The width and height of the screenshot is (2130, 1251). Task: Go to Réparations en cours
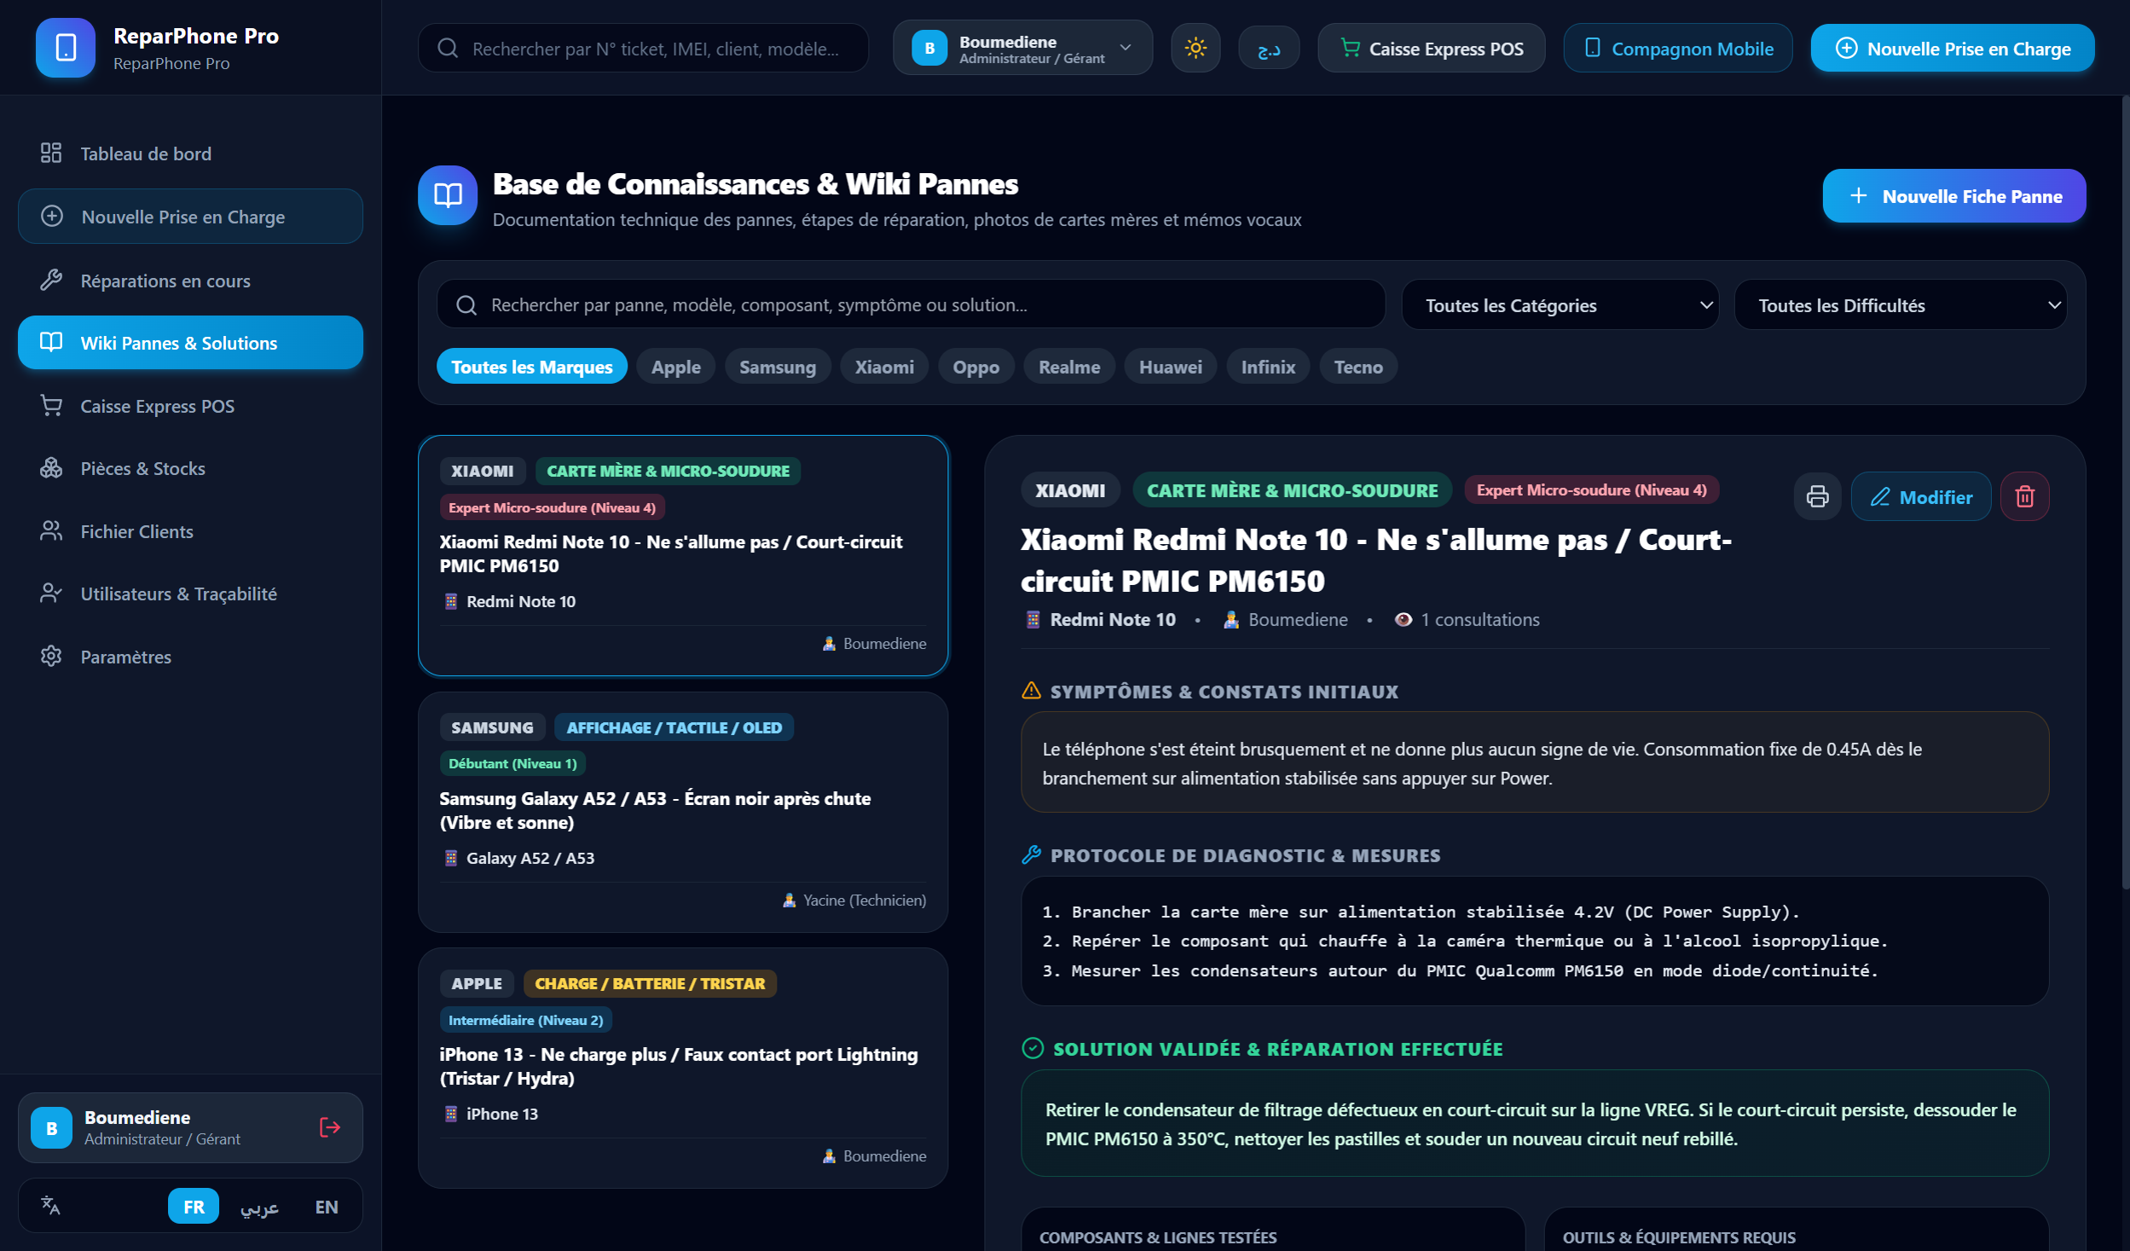(x=190, y=281)
